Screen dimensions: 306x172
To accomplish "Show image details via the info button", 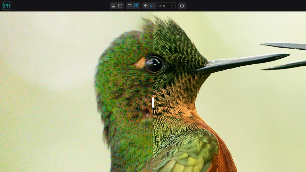I will click(182, 5).
